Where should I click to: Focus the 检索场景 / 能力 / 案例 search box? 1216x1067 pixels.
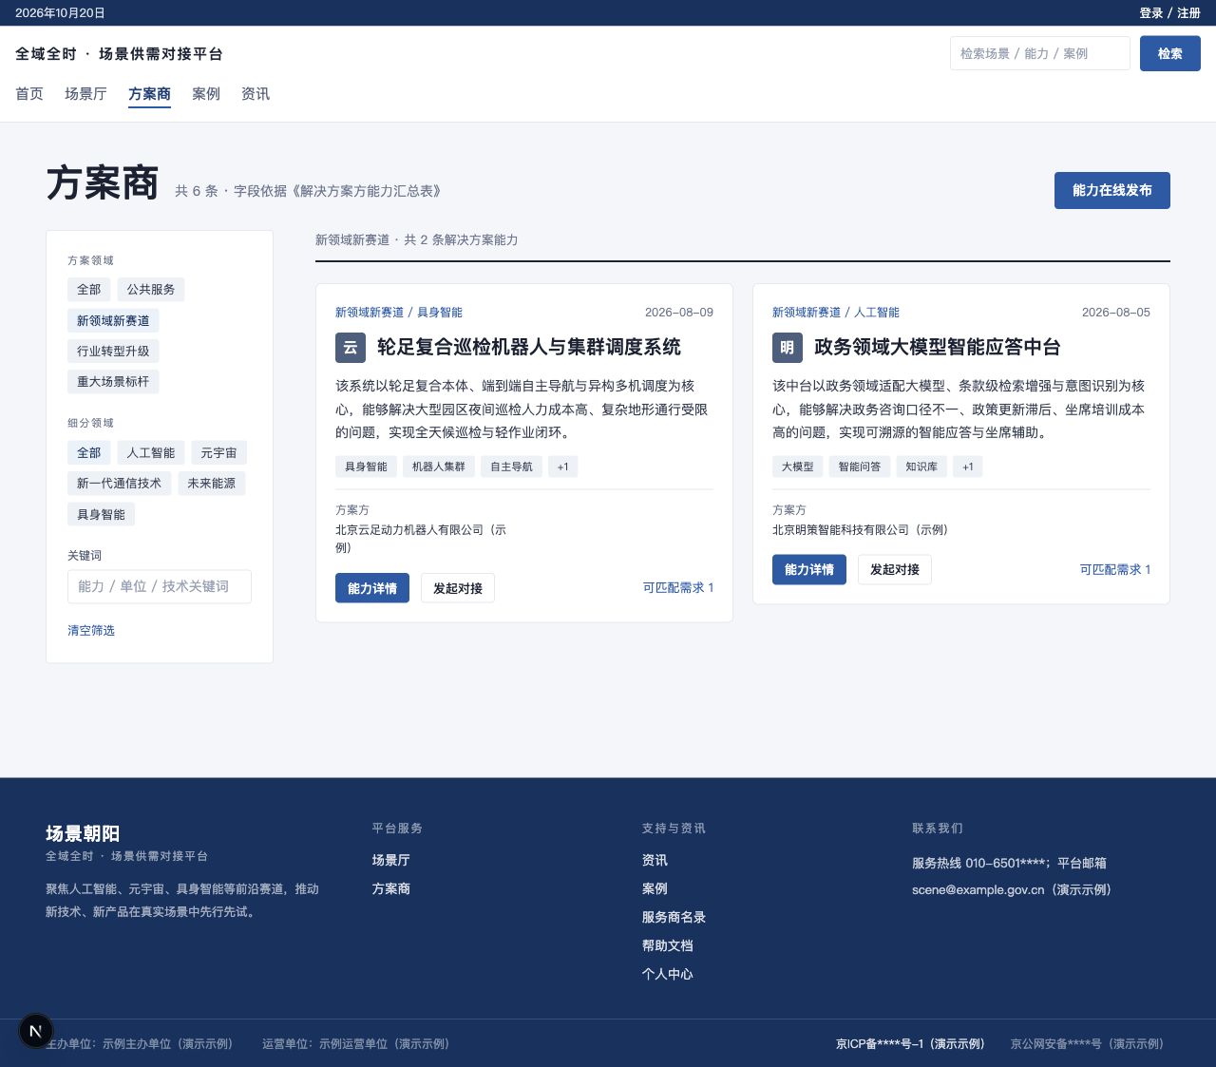pos(1040,53)
